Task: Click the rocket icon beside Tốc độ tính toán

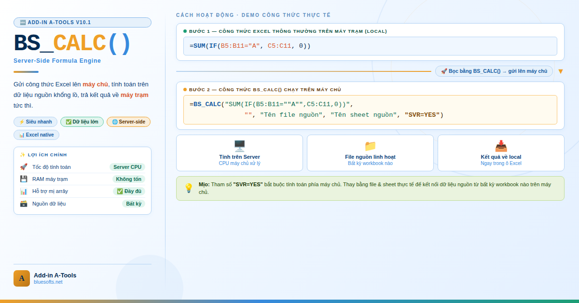Action: pyautogui.click(x=24, y=167)
